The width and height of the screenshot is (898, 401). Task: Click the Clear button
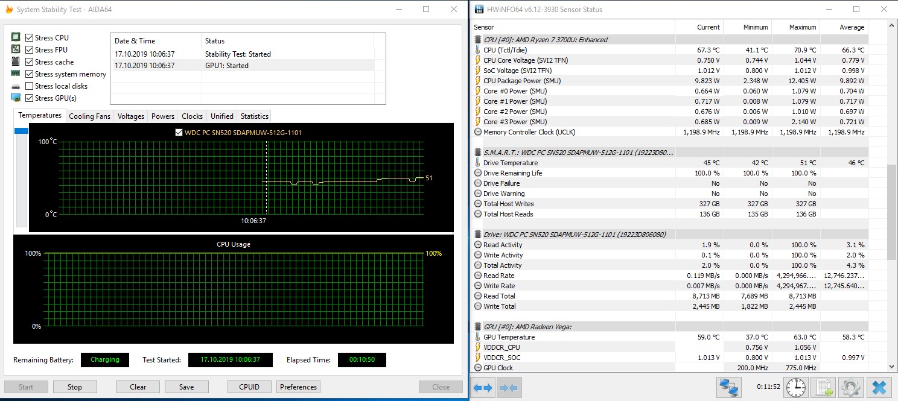click(x=138, y=387)
